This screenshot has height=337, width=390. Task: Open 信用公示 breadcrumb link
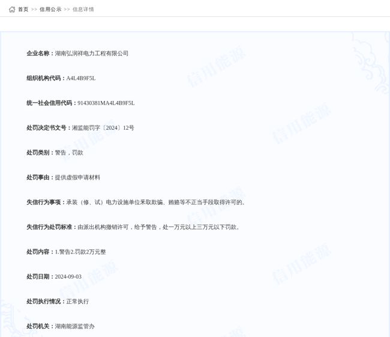(x=50, y=10)
